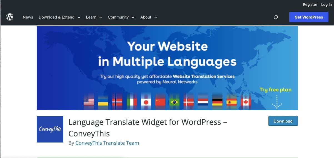Viewport: 334px width, 158px height.
Task: Open the News menu item
Action: tap(28, 17)
